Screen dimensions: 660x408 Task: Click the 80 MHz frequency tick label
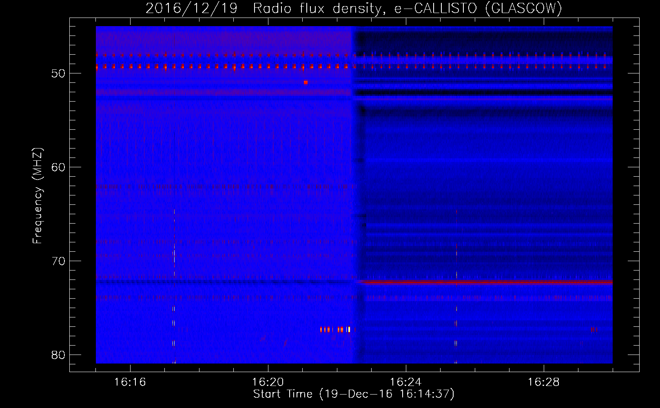click(58, 355)
